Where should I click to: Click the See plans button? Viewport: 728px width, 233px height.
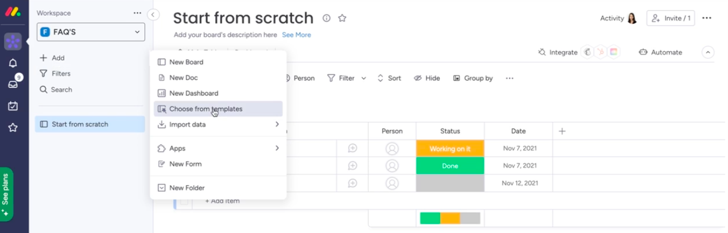coord(7,194)
